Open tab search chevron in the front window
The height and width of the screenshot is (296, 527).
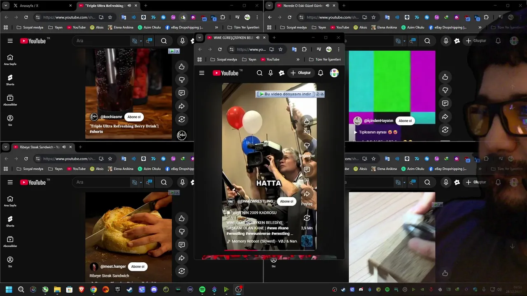pyautogui.click(x=199, y=38)
